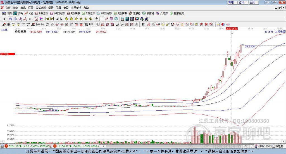Open the 江恩轮 Gann wheel
Image resolution: width=286 pixels, height=154 pixels.
coord(135,13)
